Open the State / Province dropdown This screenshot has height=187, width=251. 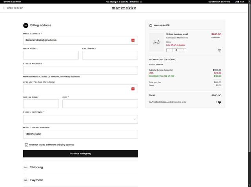point(80,119)
